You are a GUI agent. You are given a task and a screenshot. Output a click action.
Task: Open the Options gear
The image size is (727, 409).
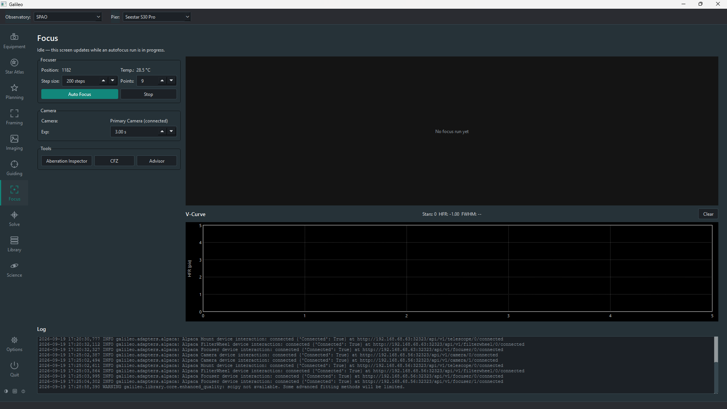14,344
